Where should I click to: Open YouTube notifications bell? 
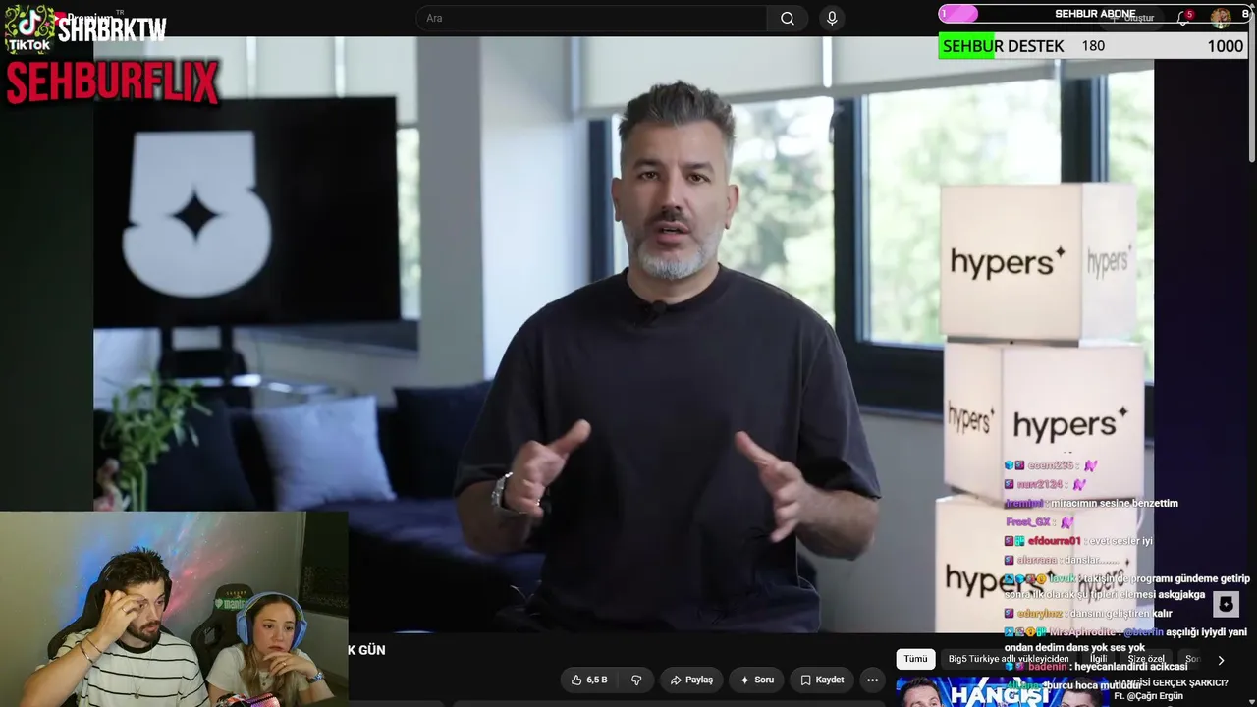click(x=1183, y=18)
